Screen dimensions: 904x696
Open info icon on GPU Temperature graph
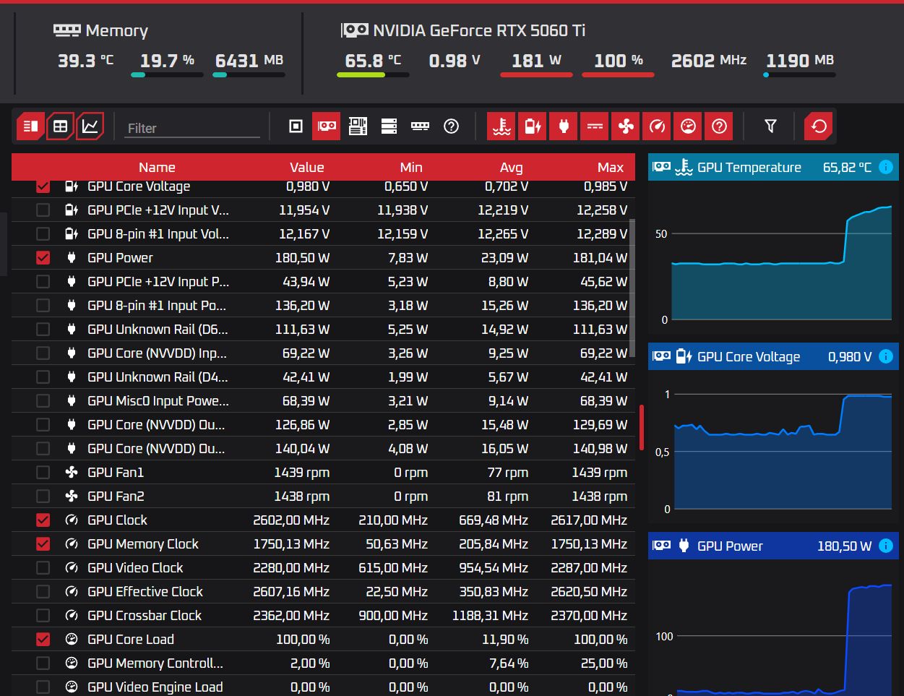pos(886,167)
